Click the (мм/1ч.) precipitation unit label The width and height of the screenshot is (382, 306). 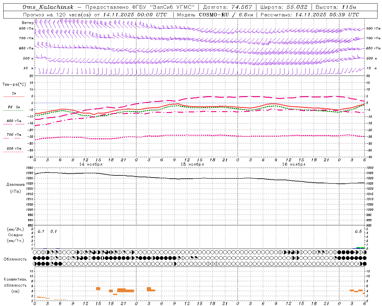click(16, 241)
